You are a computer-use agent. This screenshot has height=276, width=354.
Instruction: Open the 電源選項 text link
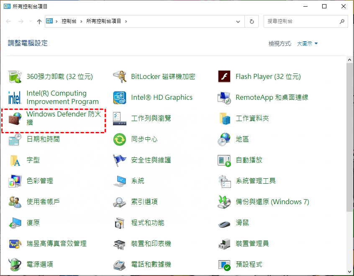(x=40, y=264)
